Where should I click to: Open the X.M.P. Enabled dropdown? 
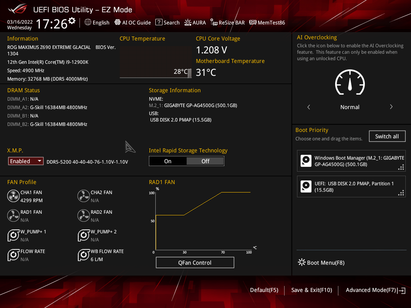pos(26,161)
